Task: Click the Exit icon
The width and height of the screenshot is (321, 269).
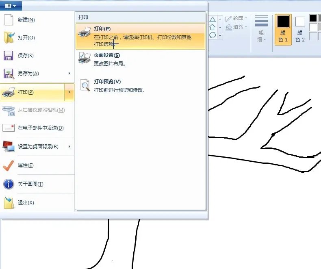Action: (x=9, y=203)
